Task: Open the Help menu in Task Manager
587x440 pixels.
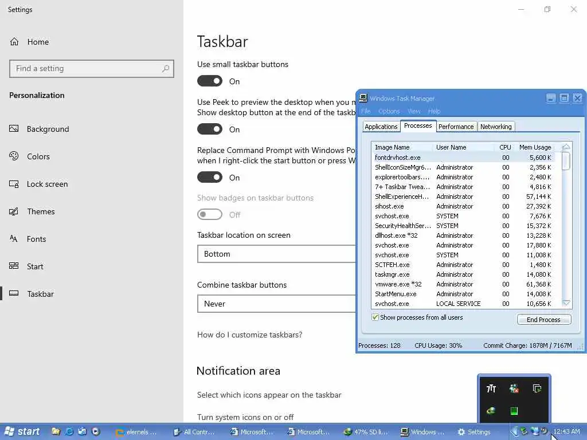Action: pos(435,111)
